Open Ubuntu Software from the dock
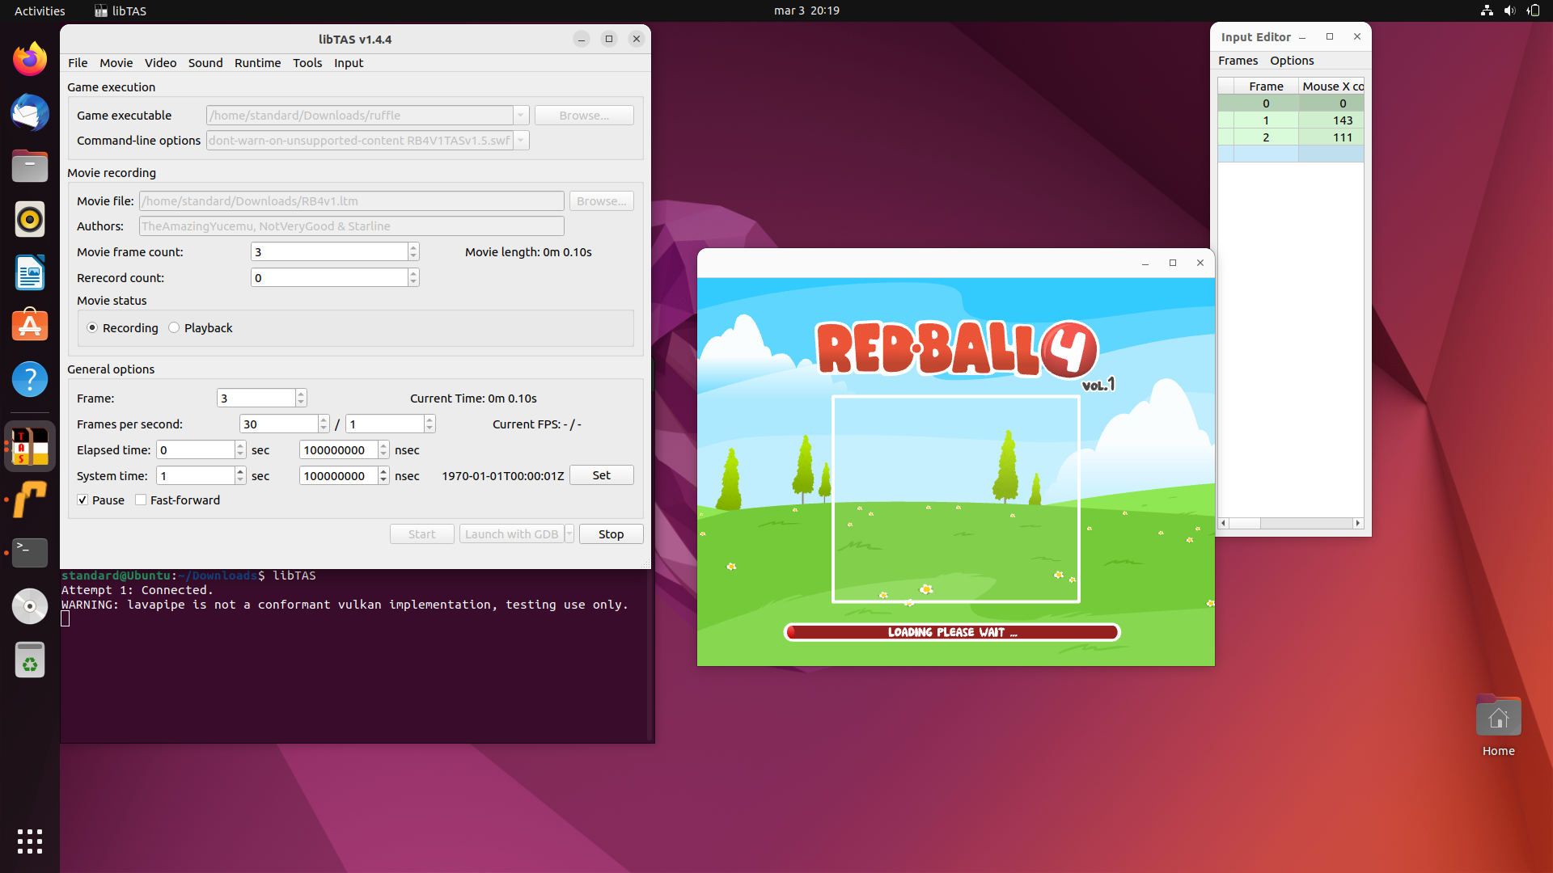This screenshot has width=1553, height=873. coord(30,326)
